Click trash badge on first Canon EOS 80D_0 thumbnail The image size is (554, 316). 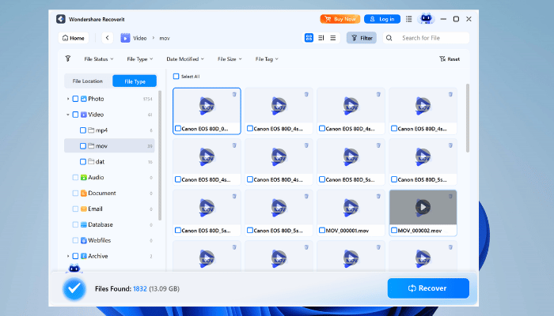pyautogui.click(x=234, y=94)
